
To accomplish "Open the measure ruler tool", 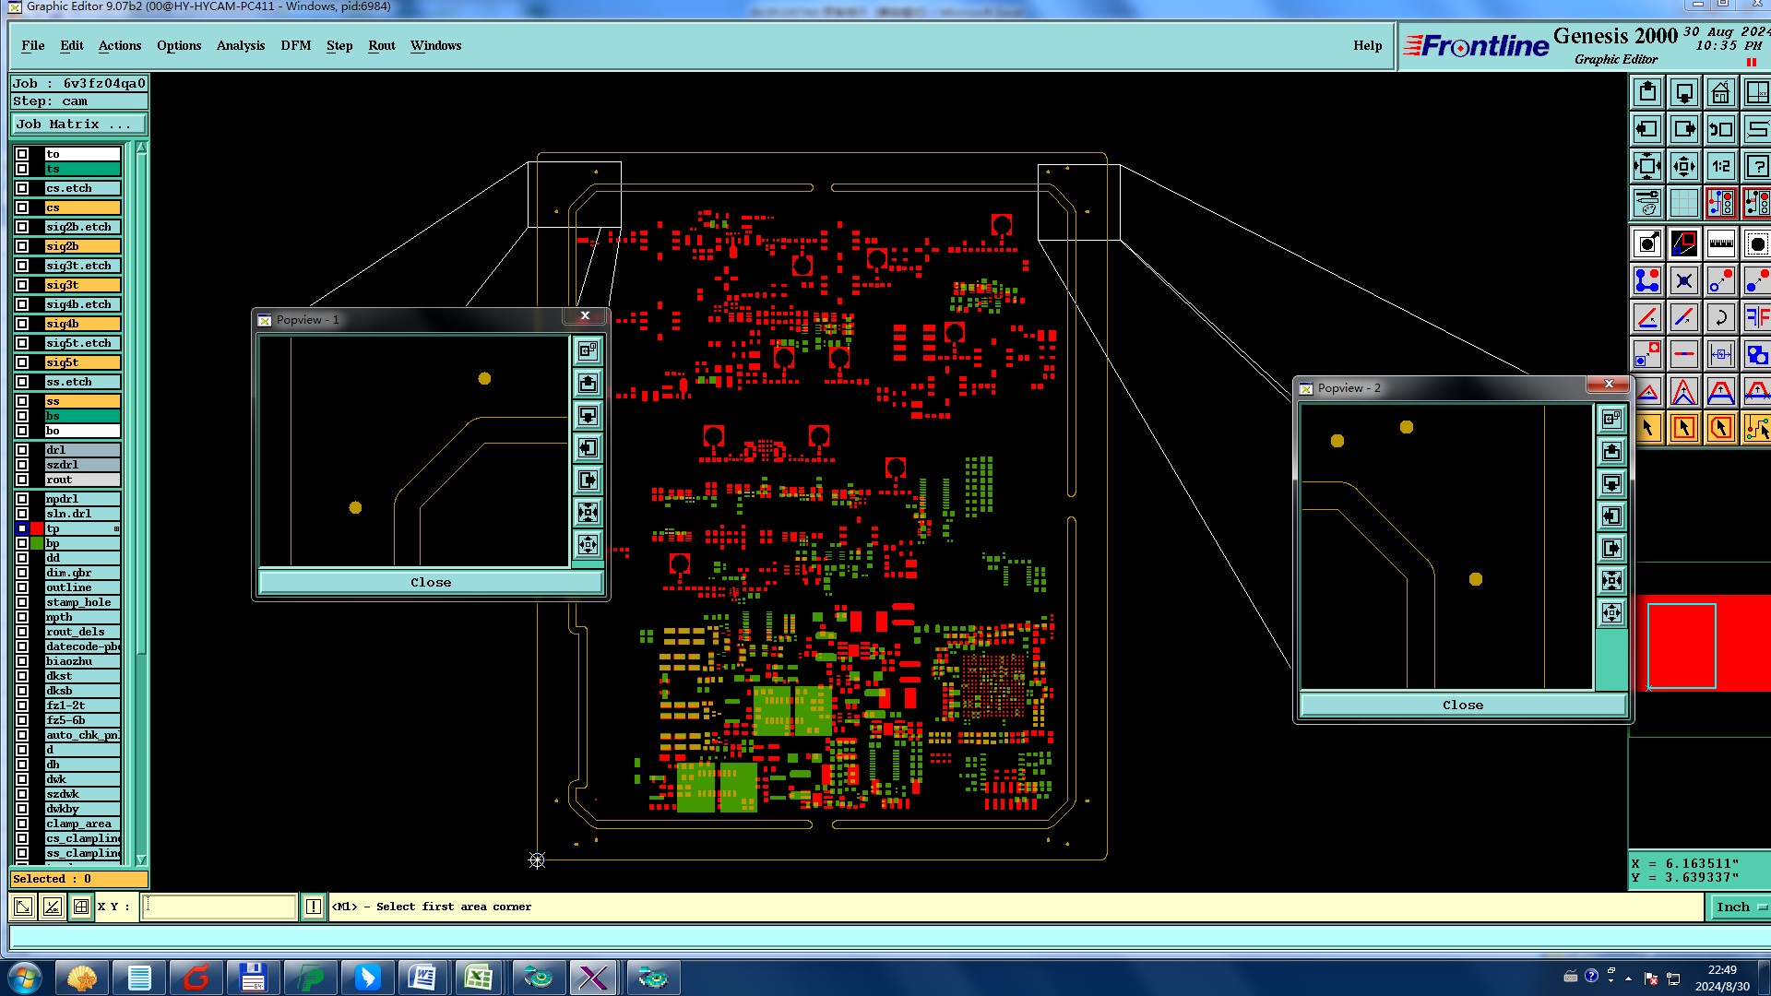I will (x=1720, y=244).
